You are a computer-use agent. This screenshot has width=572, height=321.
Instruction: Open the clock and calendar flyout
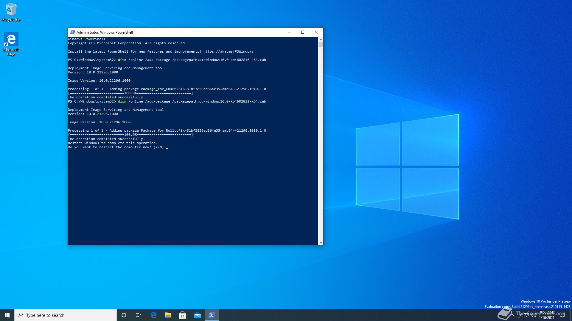click(x=547, y=315)
